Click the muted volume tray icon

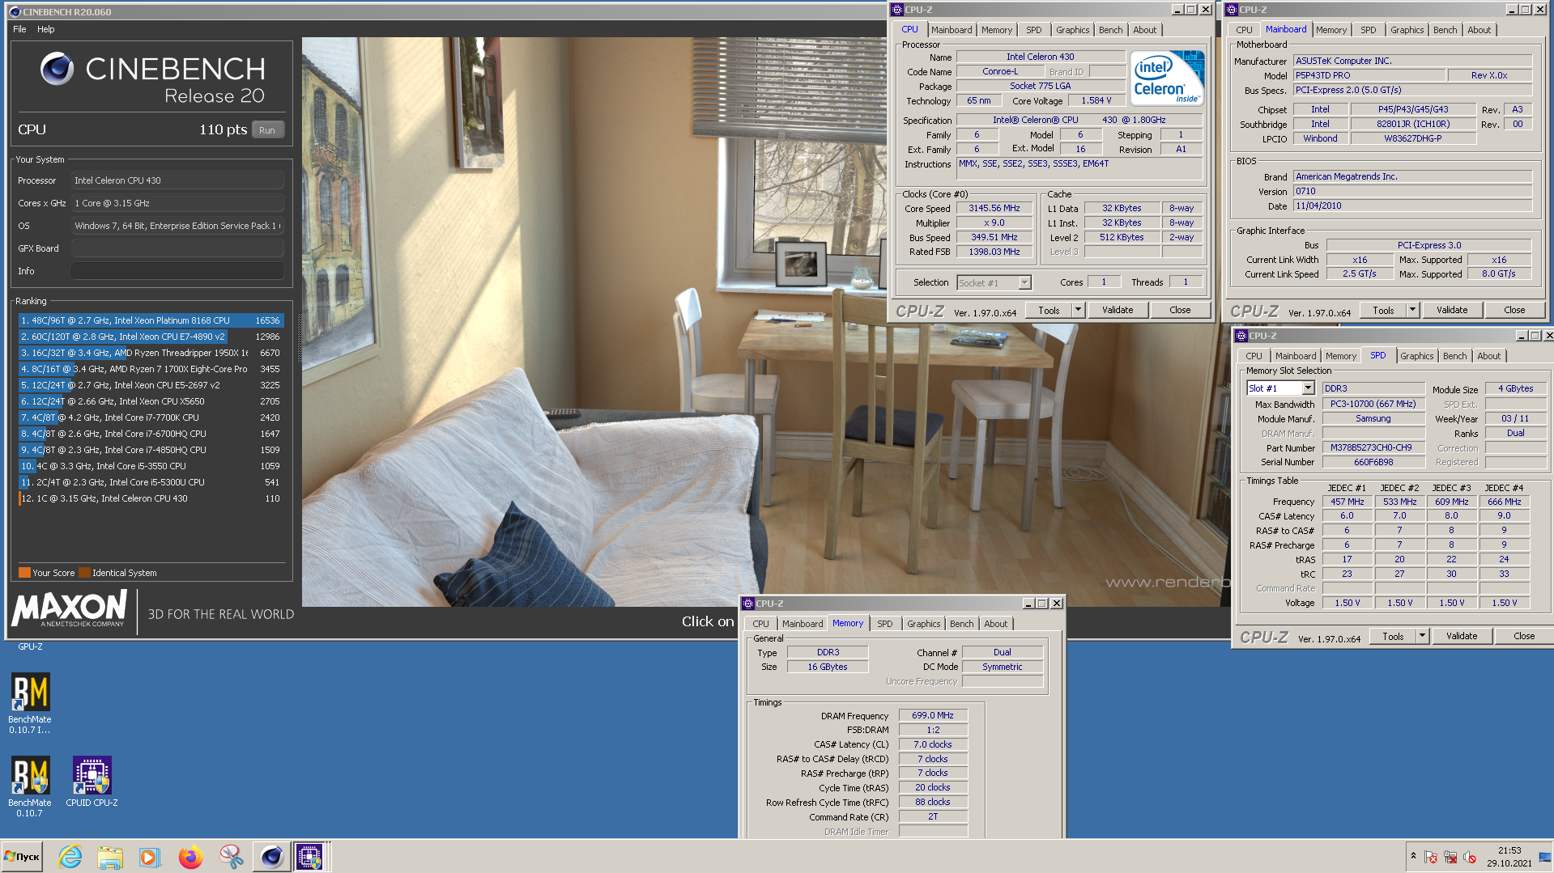[x=1470, y=858]
